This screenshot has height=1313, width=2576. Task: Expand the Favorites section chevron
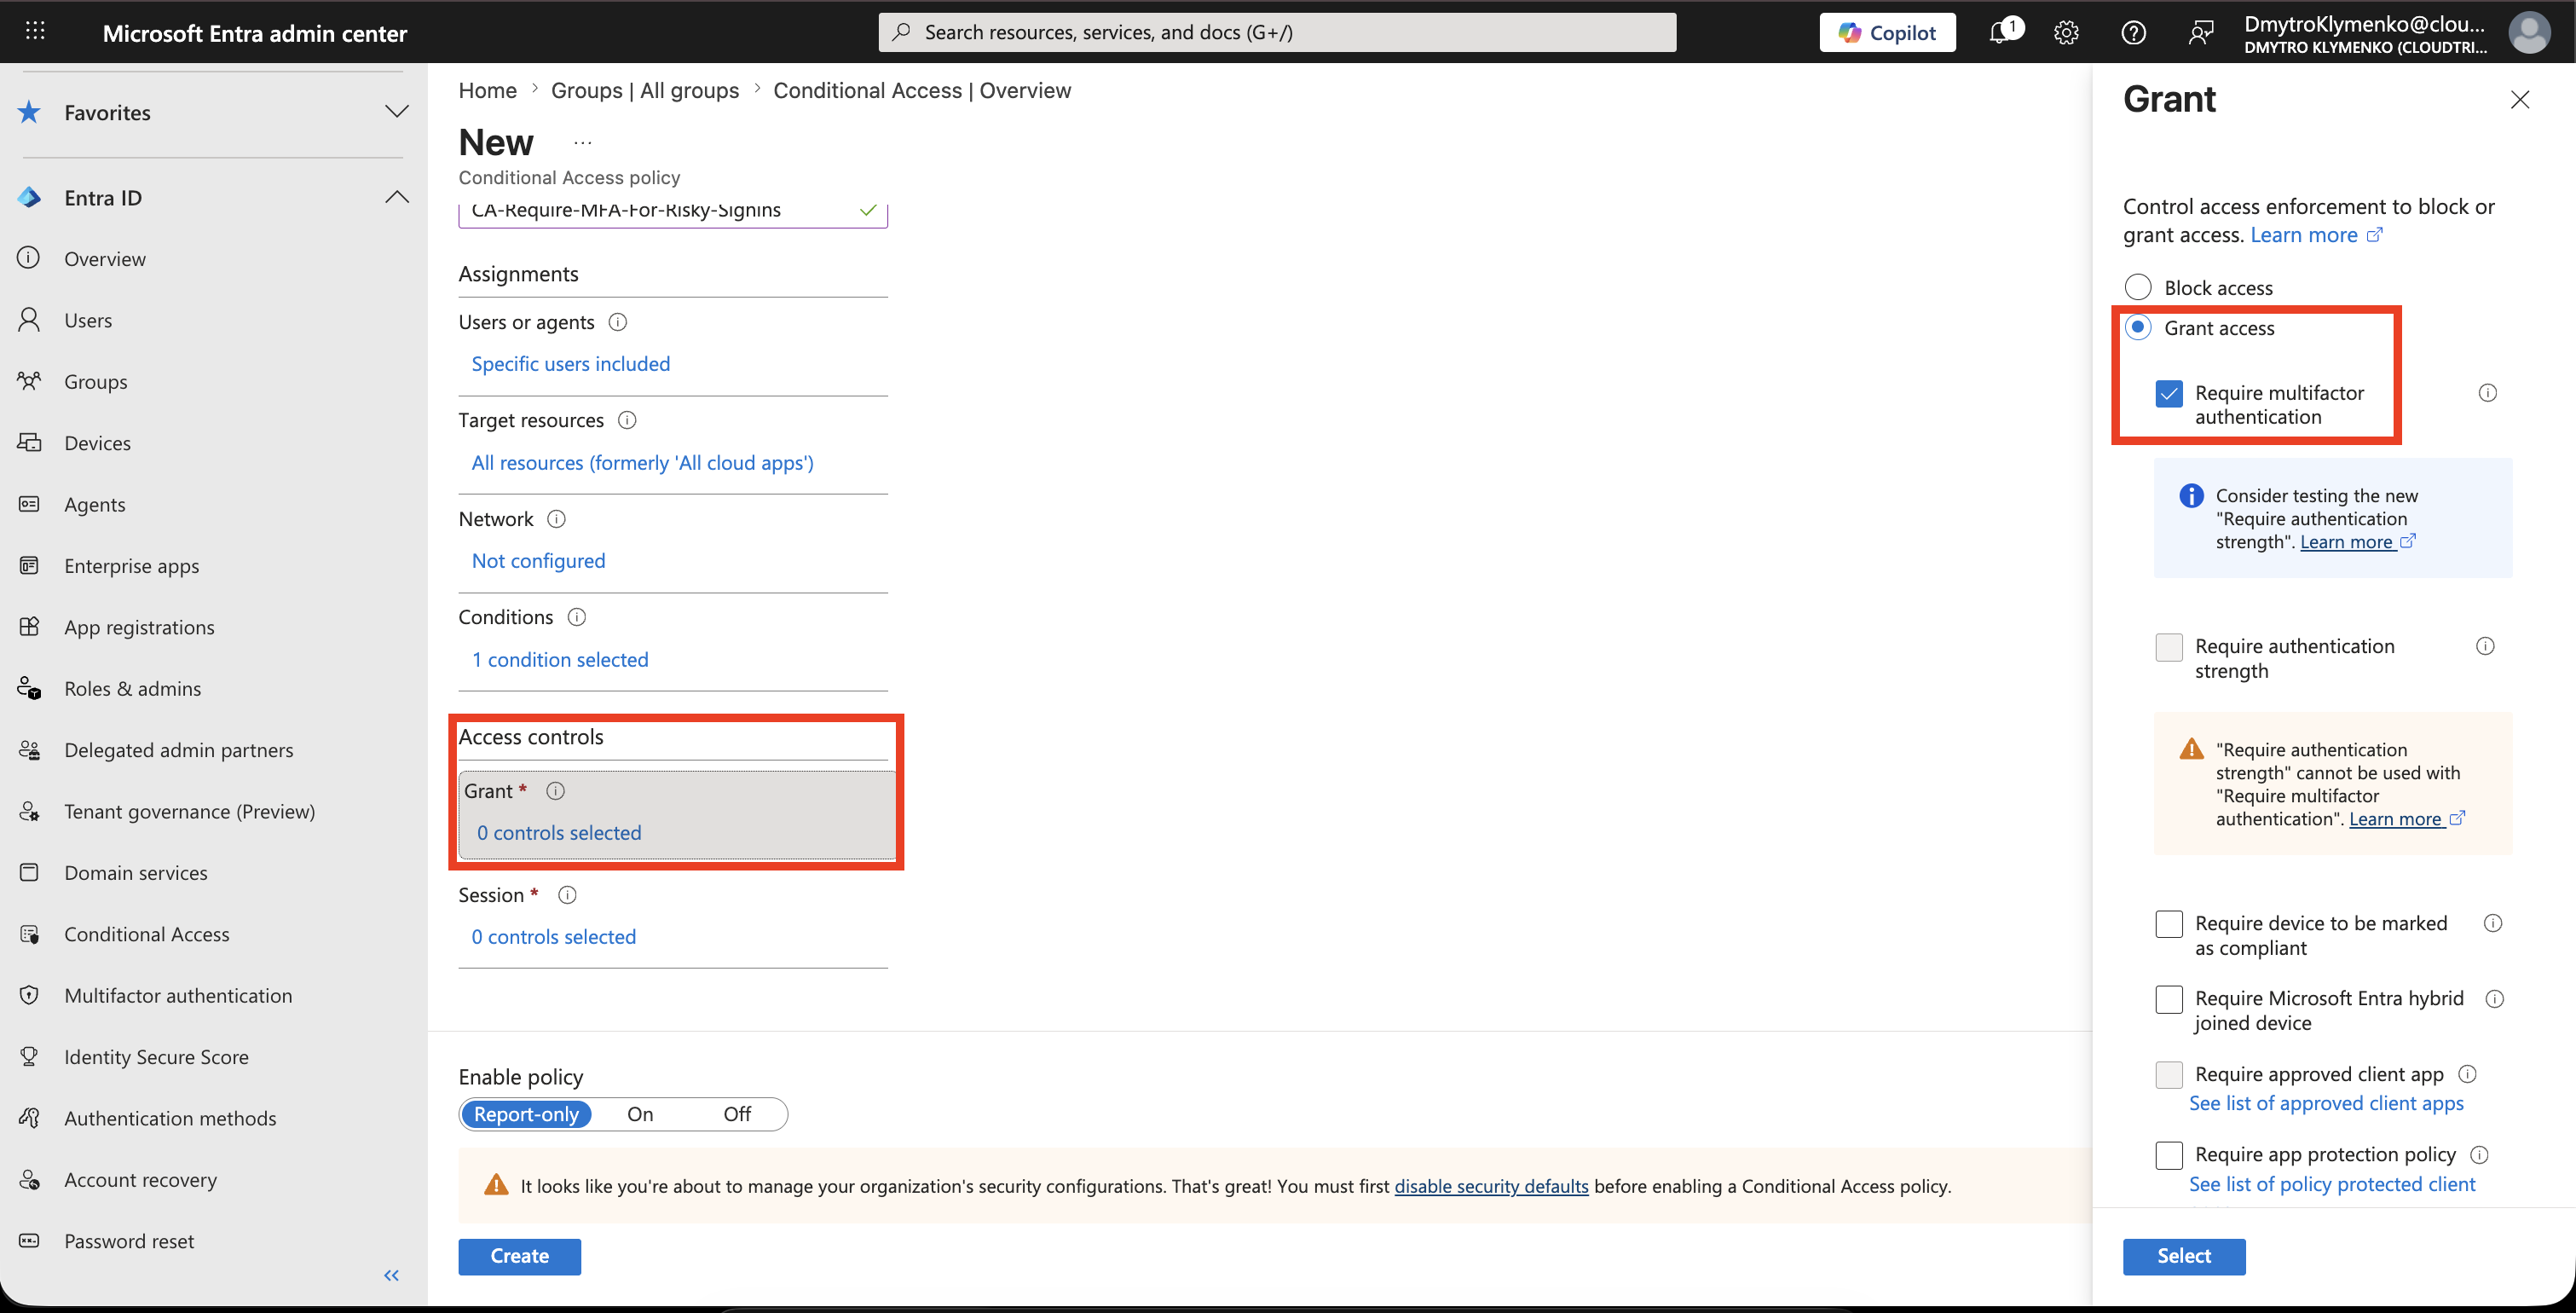click(397, 112)
